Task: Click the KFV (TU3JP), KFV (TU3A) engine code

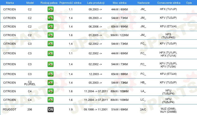Action: coord(168,65)
